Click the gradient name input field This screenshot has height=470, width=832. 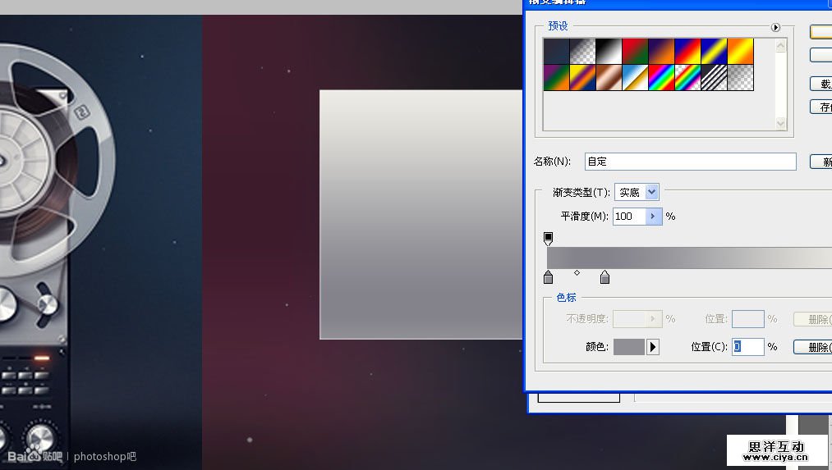click(x=690, y=162)
